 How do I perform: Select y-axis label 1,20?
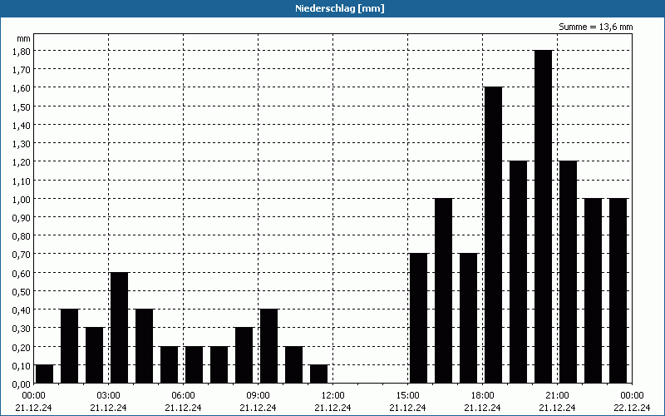point(22,162)
